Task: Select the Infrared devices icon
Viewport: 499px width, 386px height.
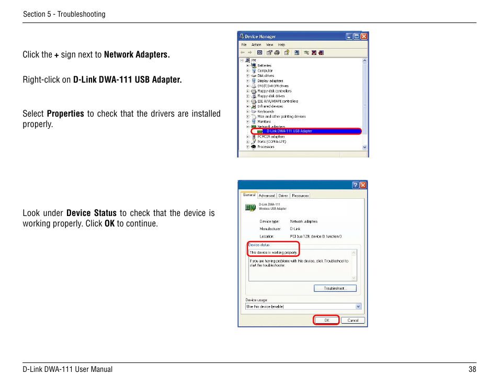Action: point(254,106)
